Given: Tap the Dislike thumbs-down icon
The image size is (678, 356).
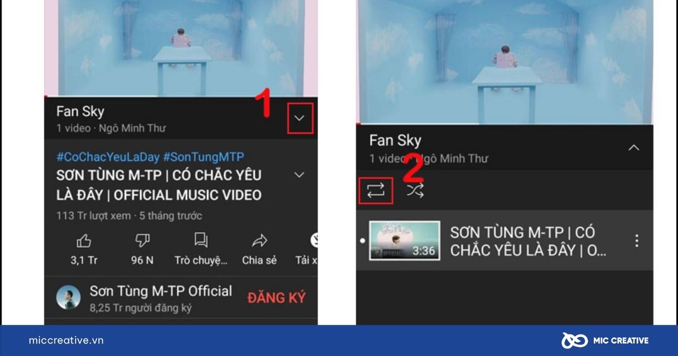Looking at the screenshot, I should [142, 241].
